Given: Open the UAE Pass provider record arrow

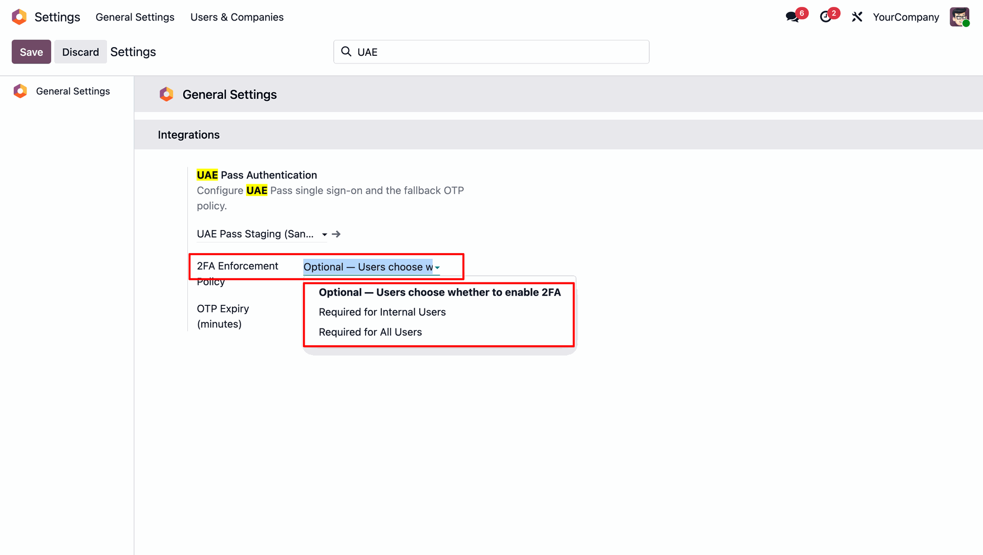Looking at the screenshot, I should (x=336, y=234).
